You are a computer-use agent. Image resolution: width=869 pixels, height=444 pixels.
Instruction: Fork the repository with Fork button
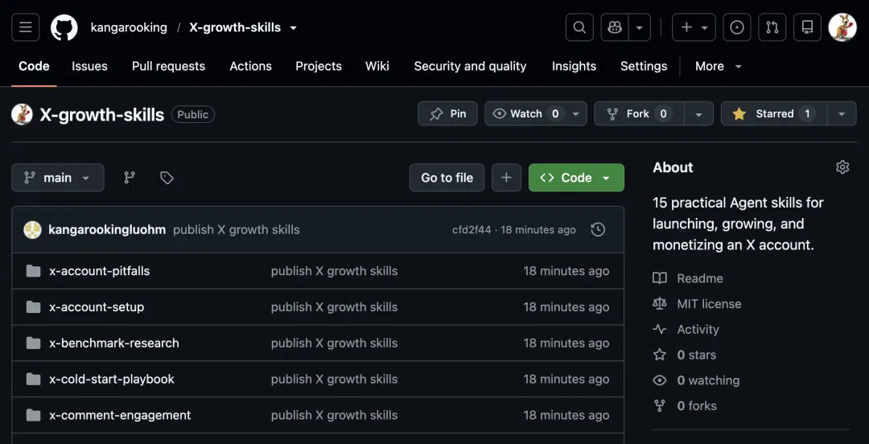pyautogui.click(x=639, y=113)
